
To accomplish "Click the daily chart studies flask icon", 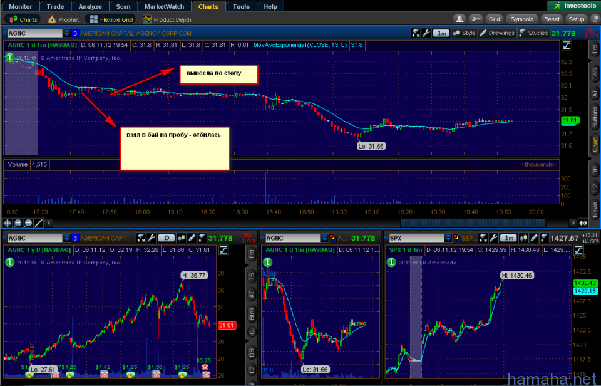I will pos(202,238).
